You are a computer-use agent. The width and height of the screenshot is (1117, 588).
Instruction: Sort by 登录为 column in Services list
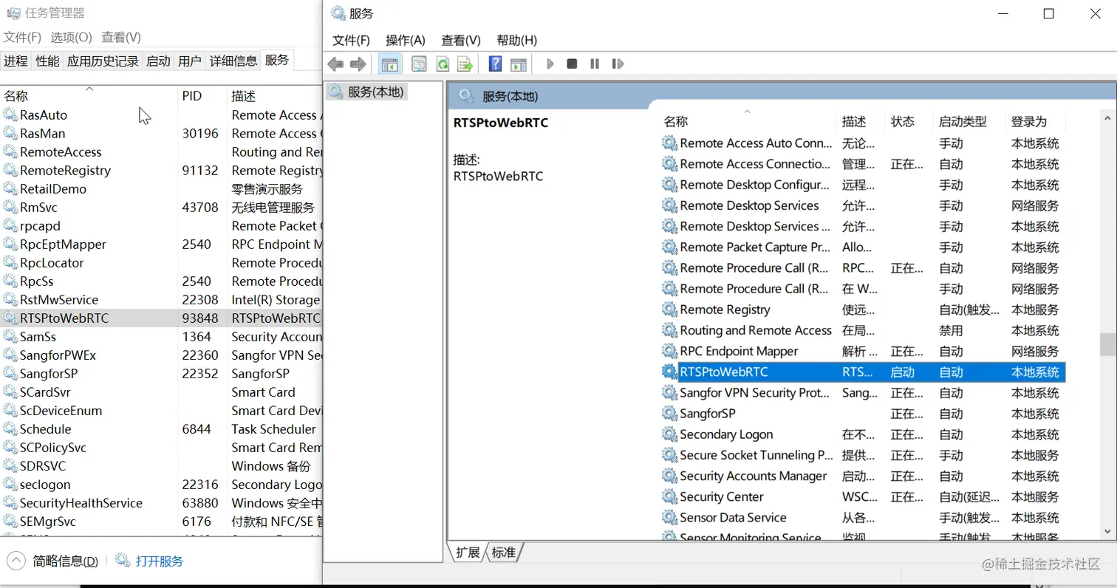[1036, 122]
